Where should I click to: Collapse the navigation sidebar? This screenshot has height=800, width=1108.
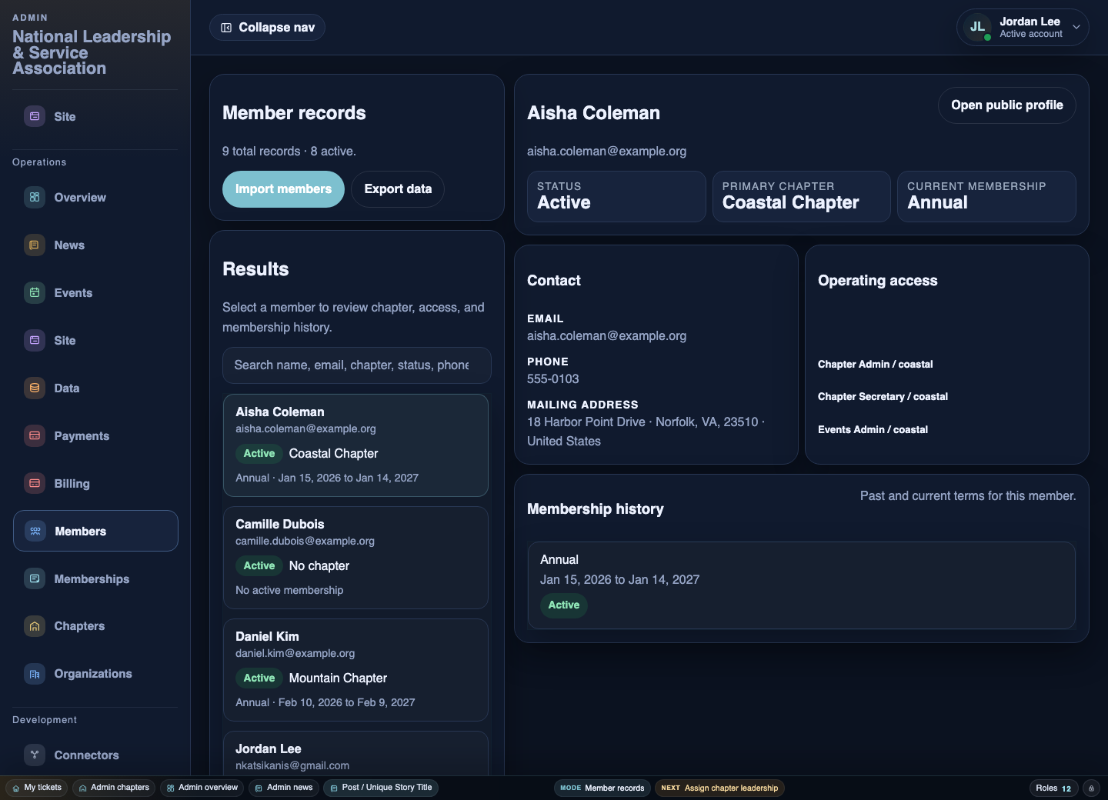[267, 28]
